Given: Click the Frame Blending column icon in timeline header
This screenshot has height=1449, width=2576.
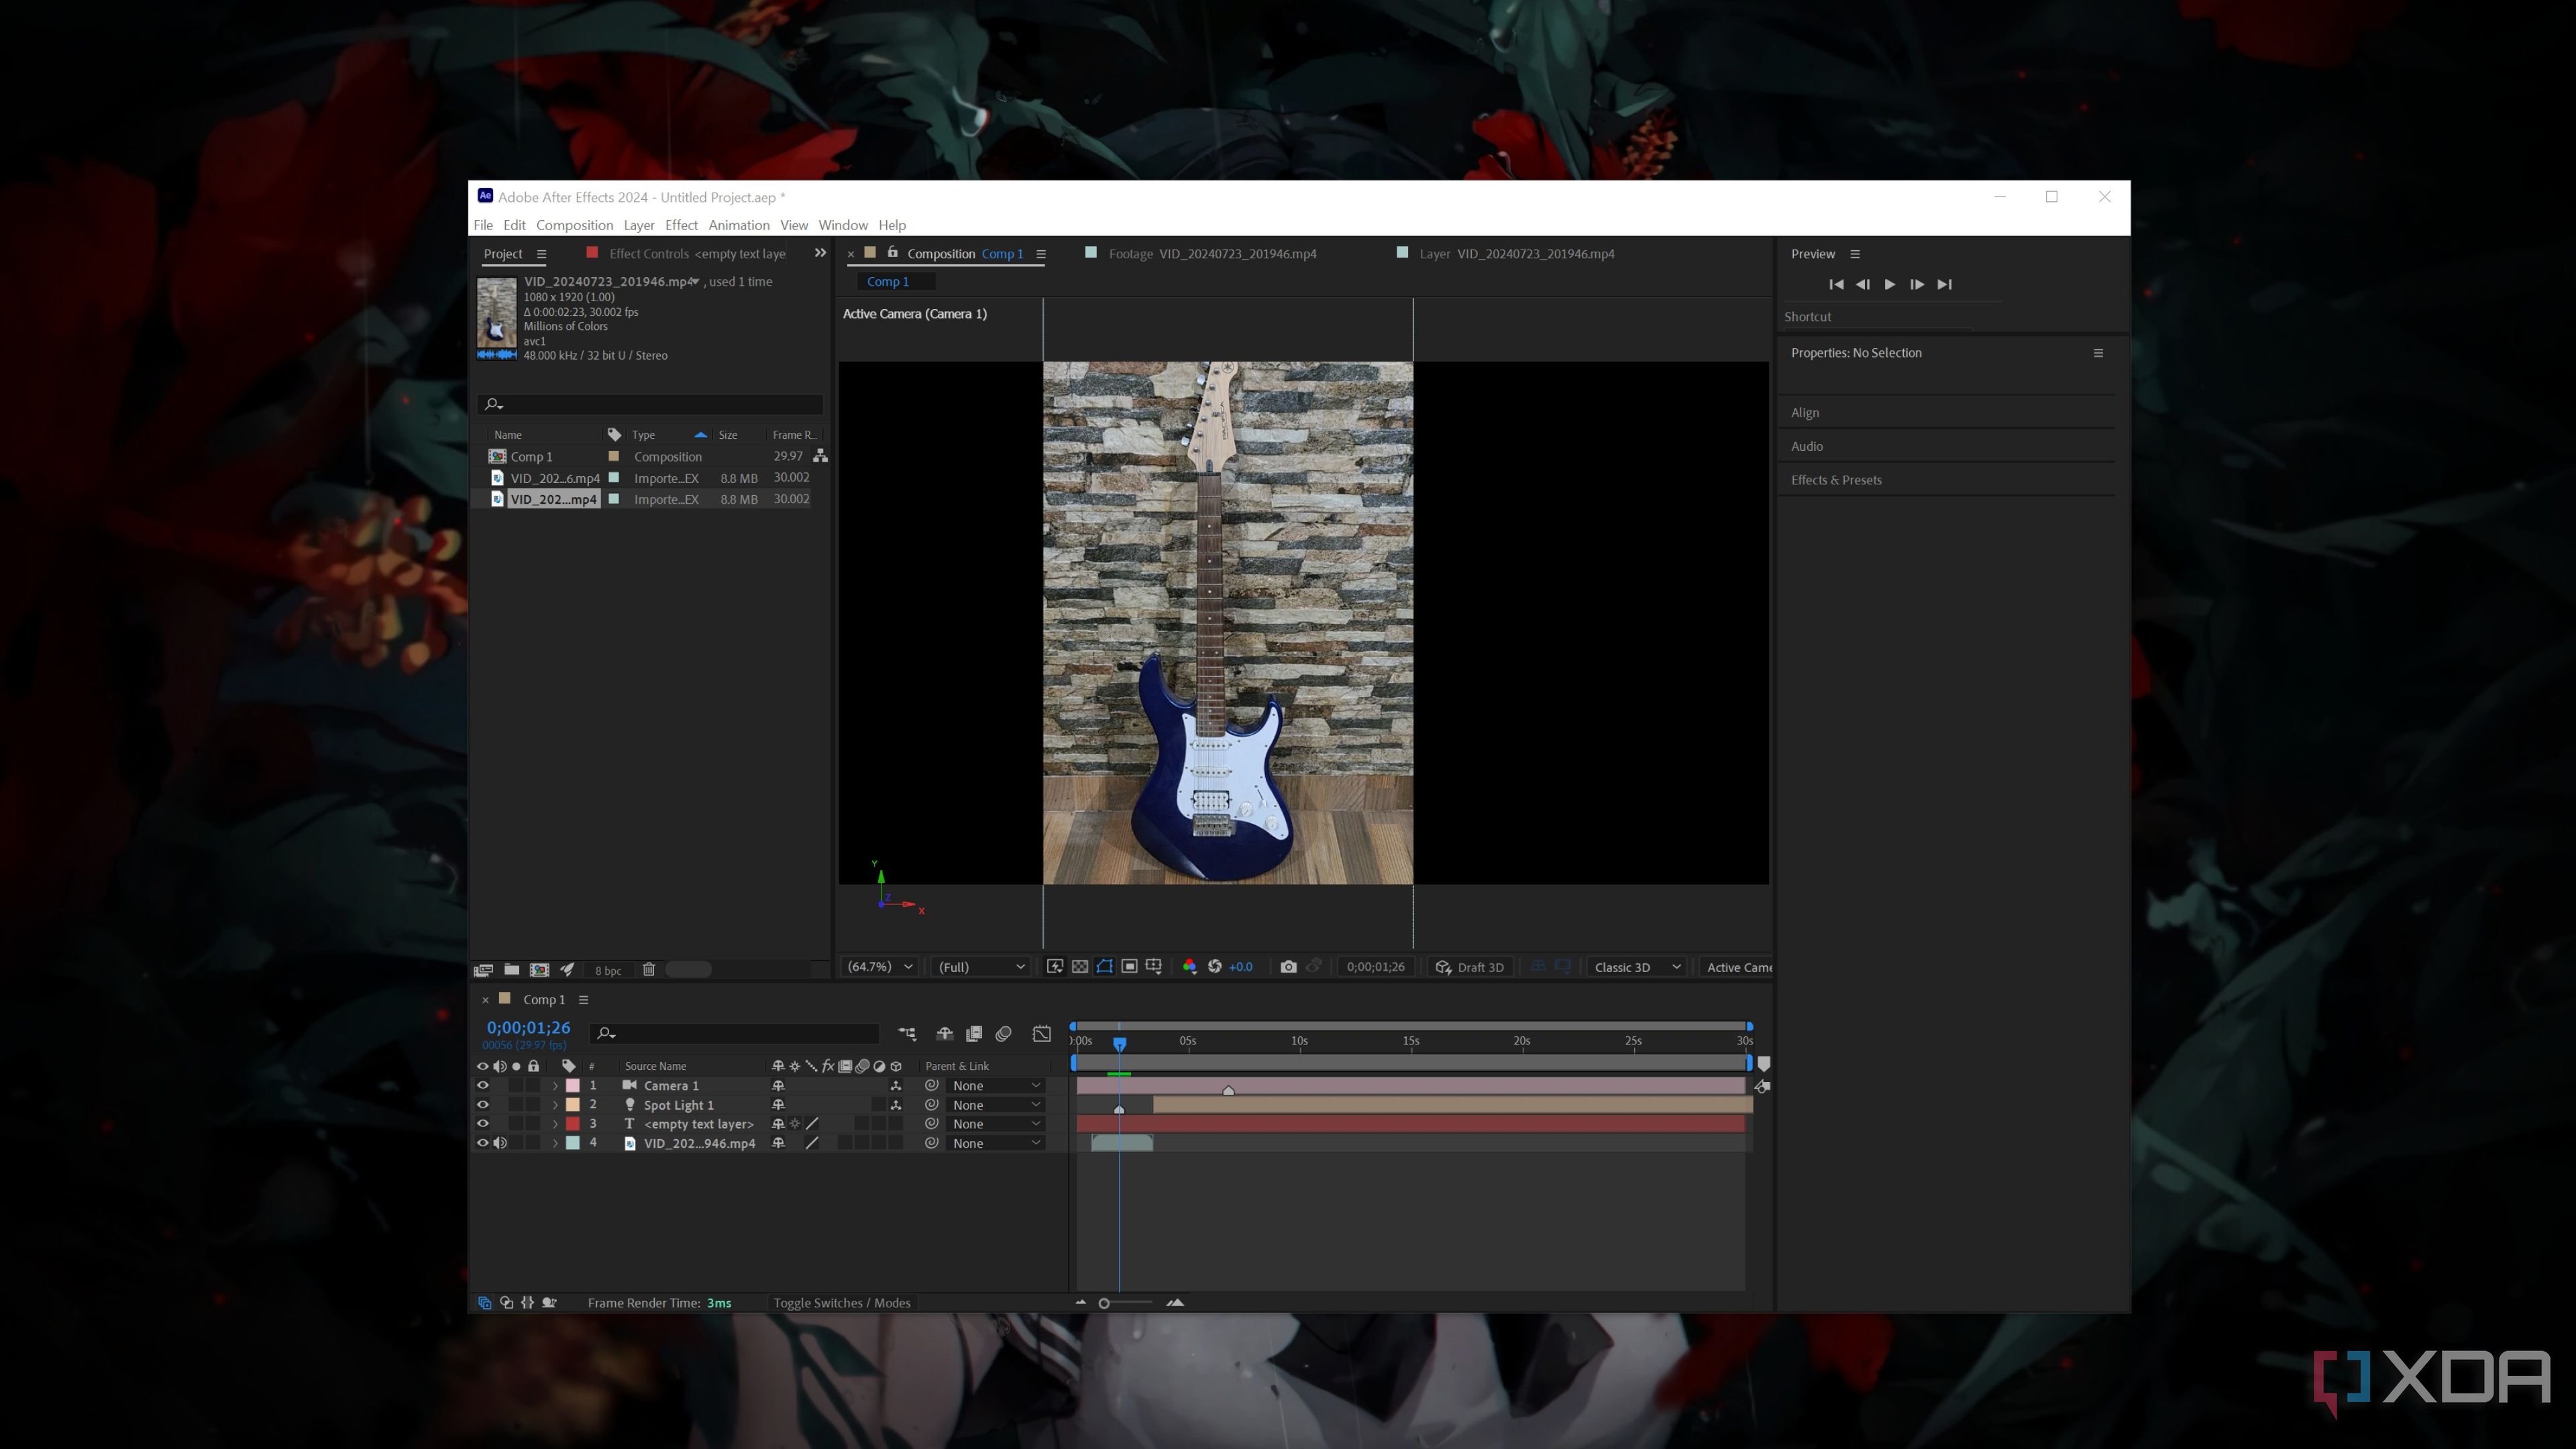Looking at the screenshot, I should pos(845,1066).
